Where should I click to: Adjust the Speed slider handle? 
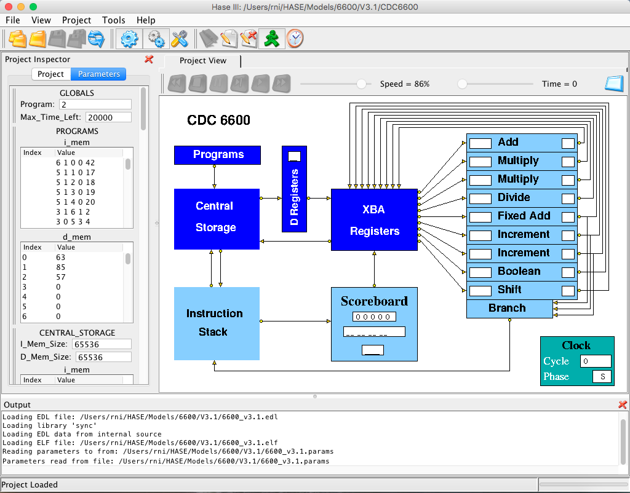[362, 84]
